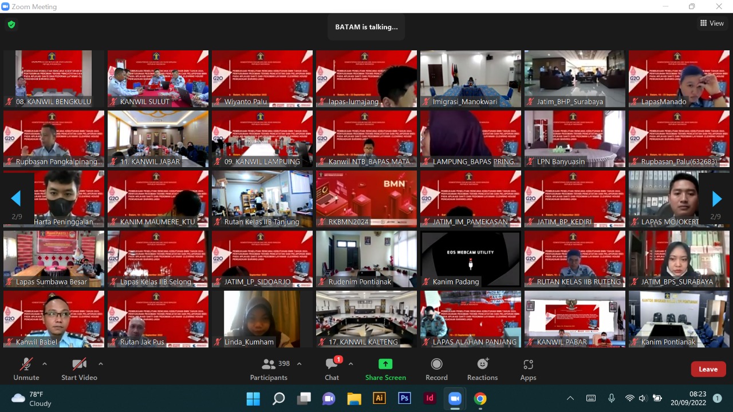The height and width of the screenshot is (412, 733).
Task: Select the Rutan Kelas IIB Tanjung tile
Action: point(262,199)
